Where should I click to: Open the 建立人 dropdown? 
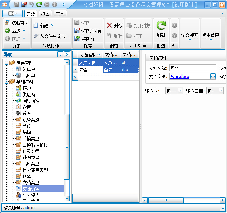tap(180, 91)
